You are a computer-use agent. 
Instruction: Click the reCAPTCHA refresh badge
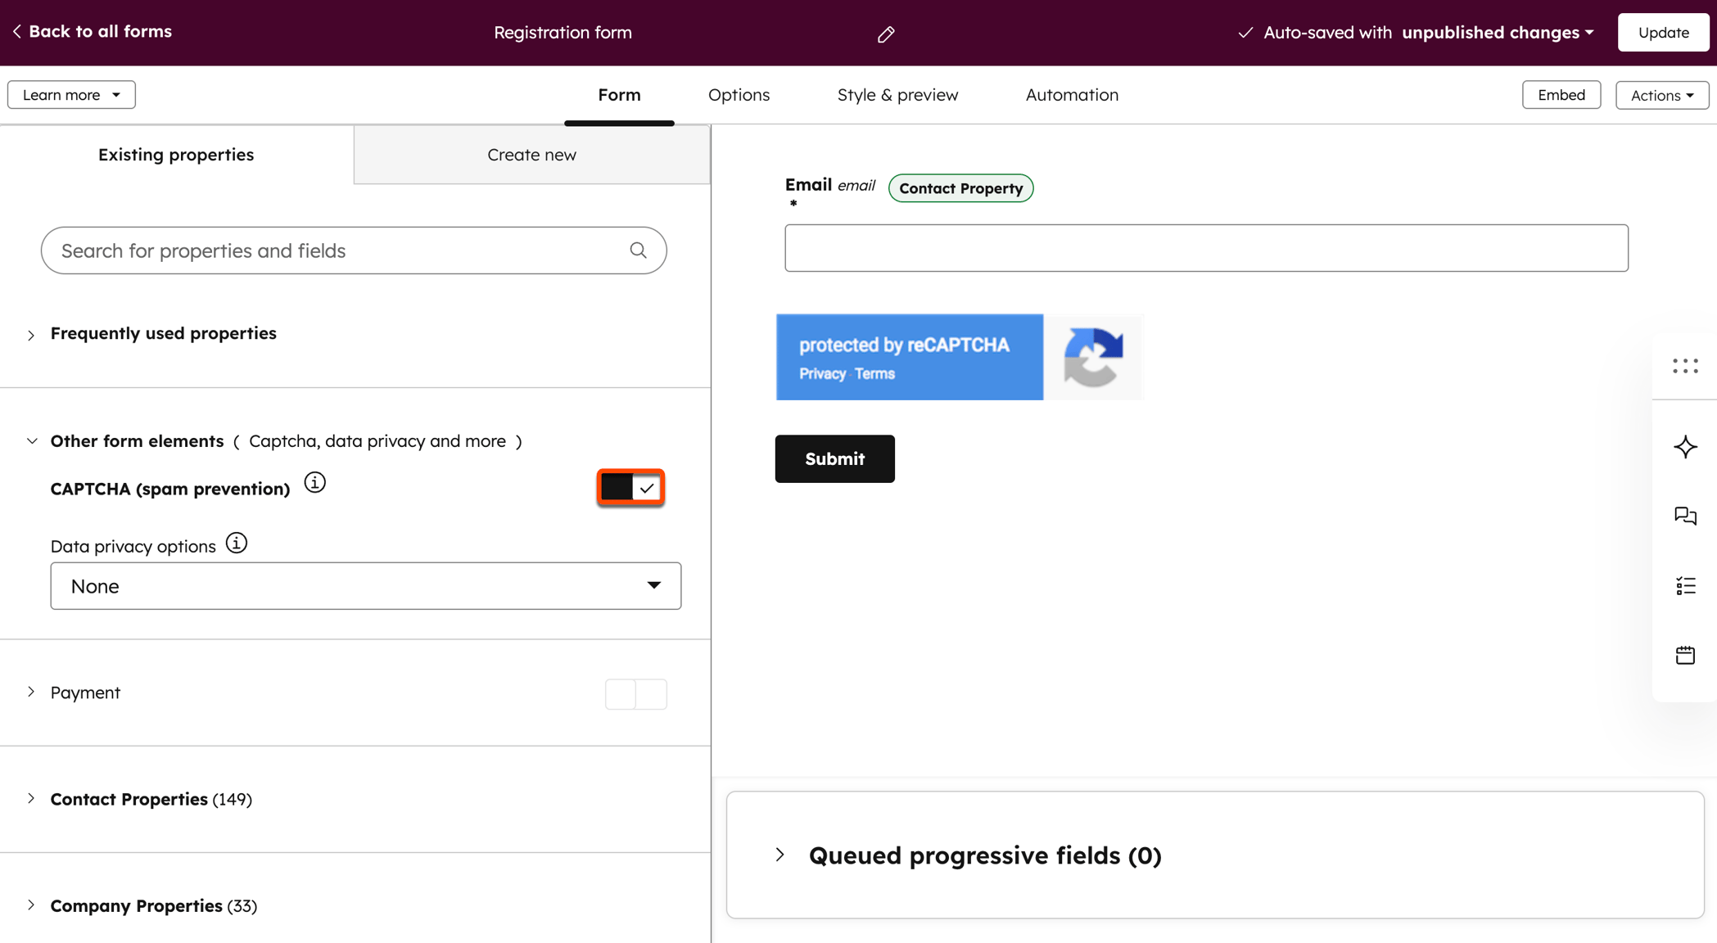(x=1095, y=356)
